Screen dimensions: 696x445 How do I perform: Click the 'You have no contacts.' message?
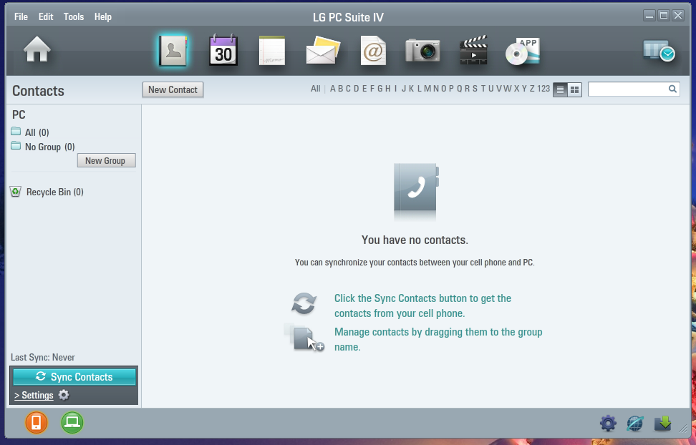tap(415, 240)
